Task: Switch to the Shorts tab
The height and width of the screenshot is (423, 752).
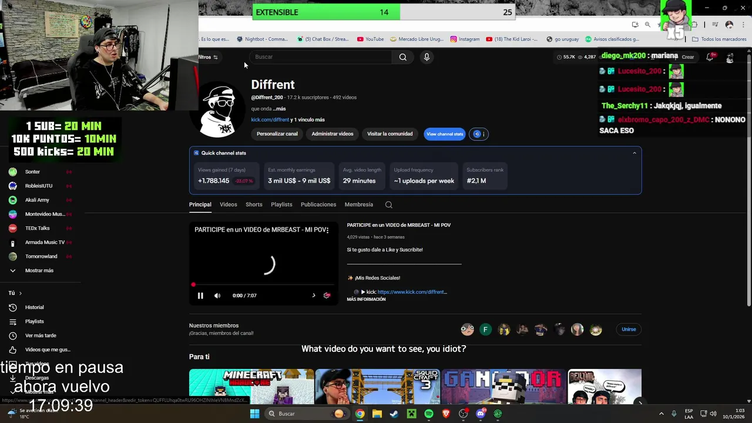Action: click(254, 204)
